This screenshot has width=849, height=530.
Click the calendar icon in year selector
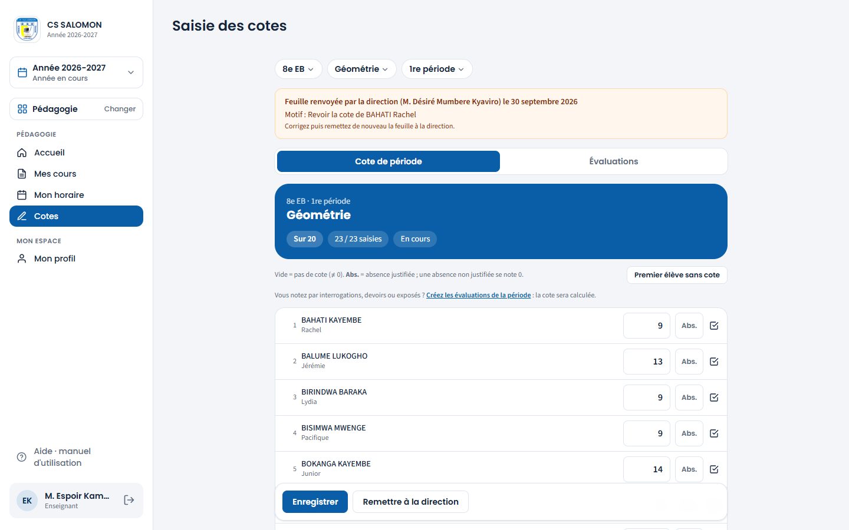22,72
